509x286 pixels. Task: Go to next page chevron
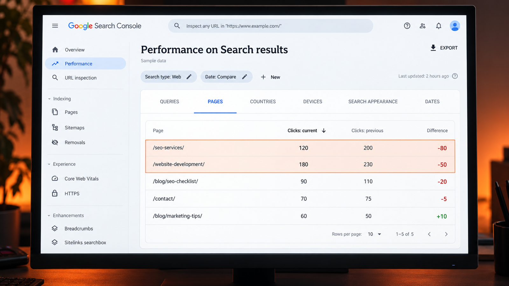pyautogui.click(x=446, y=234)
